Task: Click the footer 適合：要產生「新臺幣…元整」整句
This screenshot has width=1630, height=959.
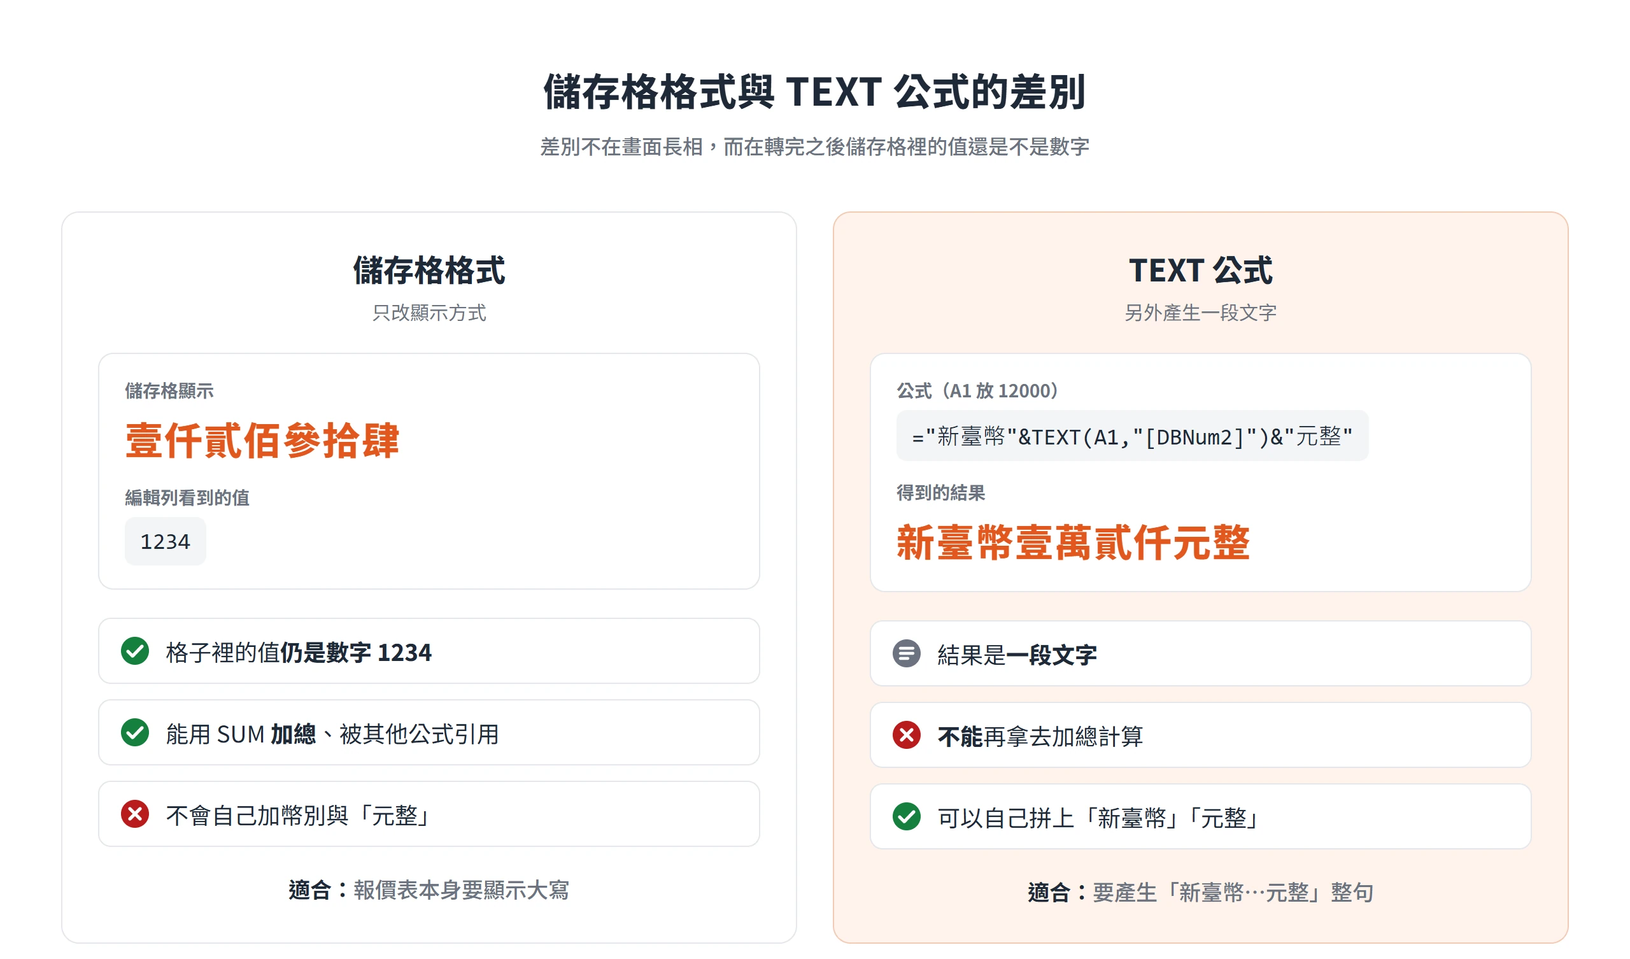Action: point(1200,893)
